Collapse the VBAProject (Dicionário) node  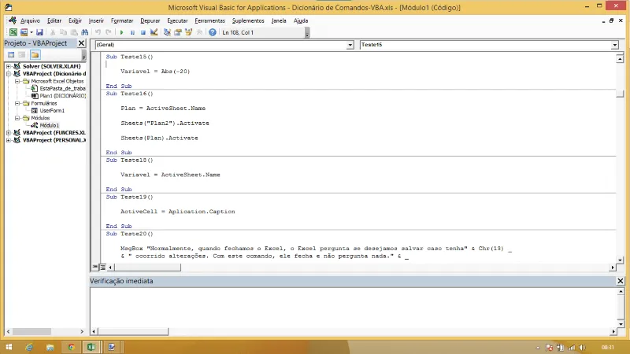(9, 74)
